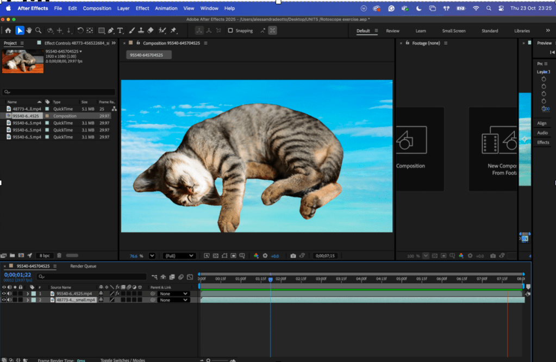Screen dimensions: 556x362
Task: Select the Roto Brush tool
Action: pyautogui.click(x=162, y=30)
